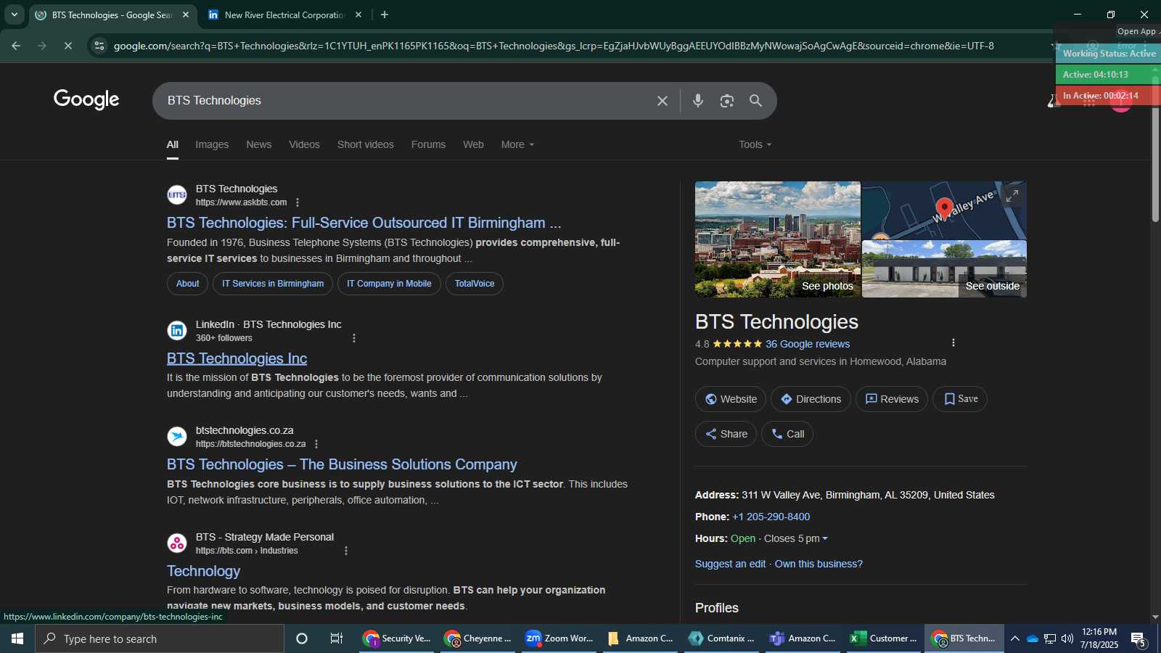Switch to Forums results tab
The width and height of the screenshot is (1161, 653).
coord(428,144)
